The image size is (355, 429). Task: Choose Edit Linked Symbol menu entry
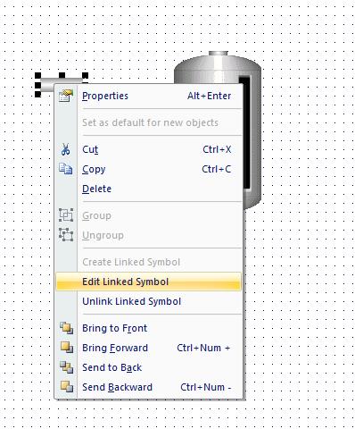coord(148,282)
